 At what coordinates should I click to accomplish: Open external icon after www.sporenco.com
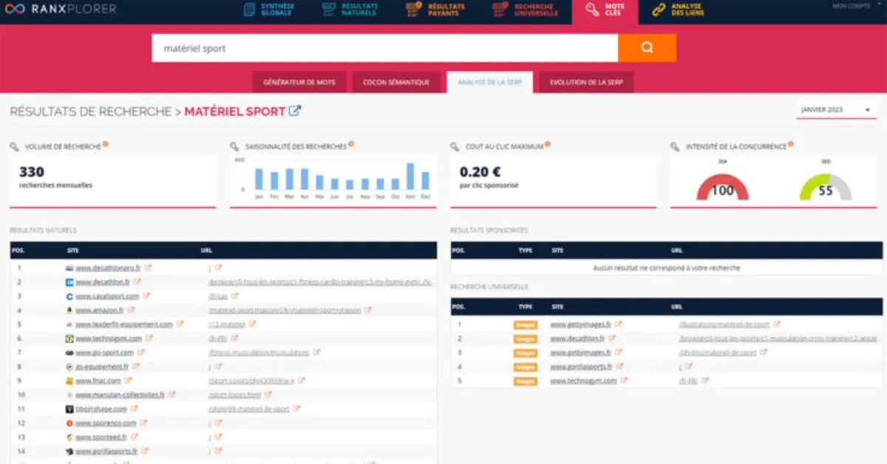(x=144, y=423)
